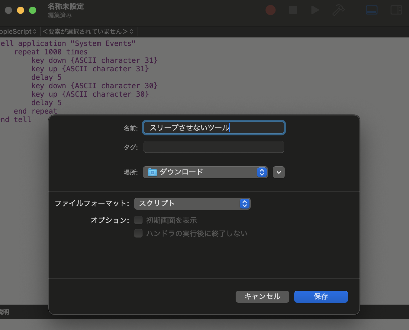
Task: Click the ダウンロード folder icon
Action: click(153, 172)
